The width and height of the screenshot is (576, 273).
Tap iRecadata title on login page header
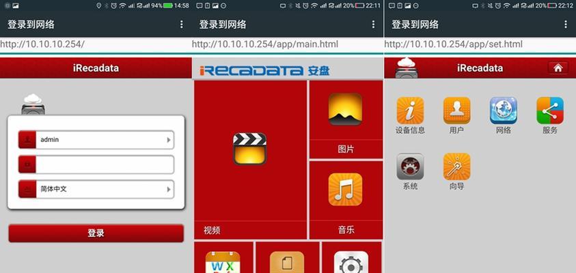pyautogui.click(x=96, y=68)
